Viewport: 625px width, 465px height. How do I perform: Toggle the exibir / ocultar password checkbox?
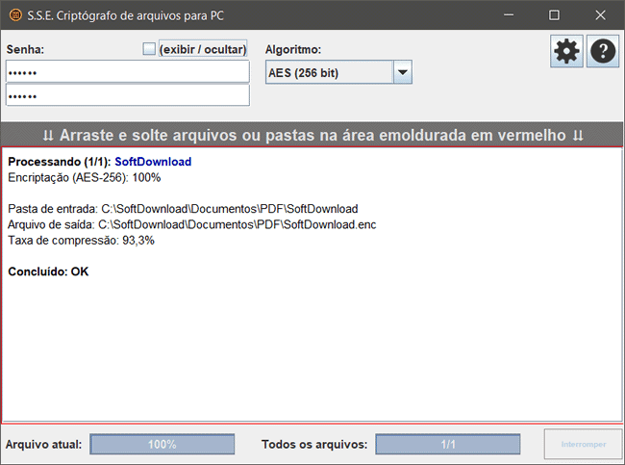click(x=148, y=49)
